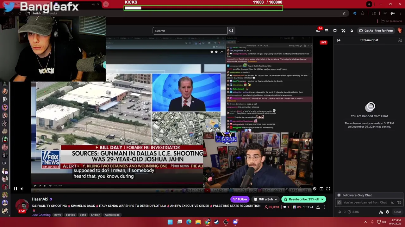This screenshot has width=405, height=227.
Task: Open Discord from the taskbar
Action: click(235, 222)
